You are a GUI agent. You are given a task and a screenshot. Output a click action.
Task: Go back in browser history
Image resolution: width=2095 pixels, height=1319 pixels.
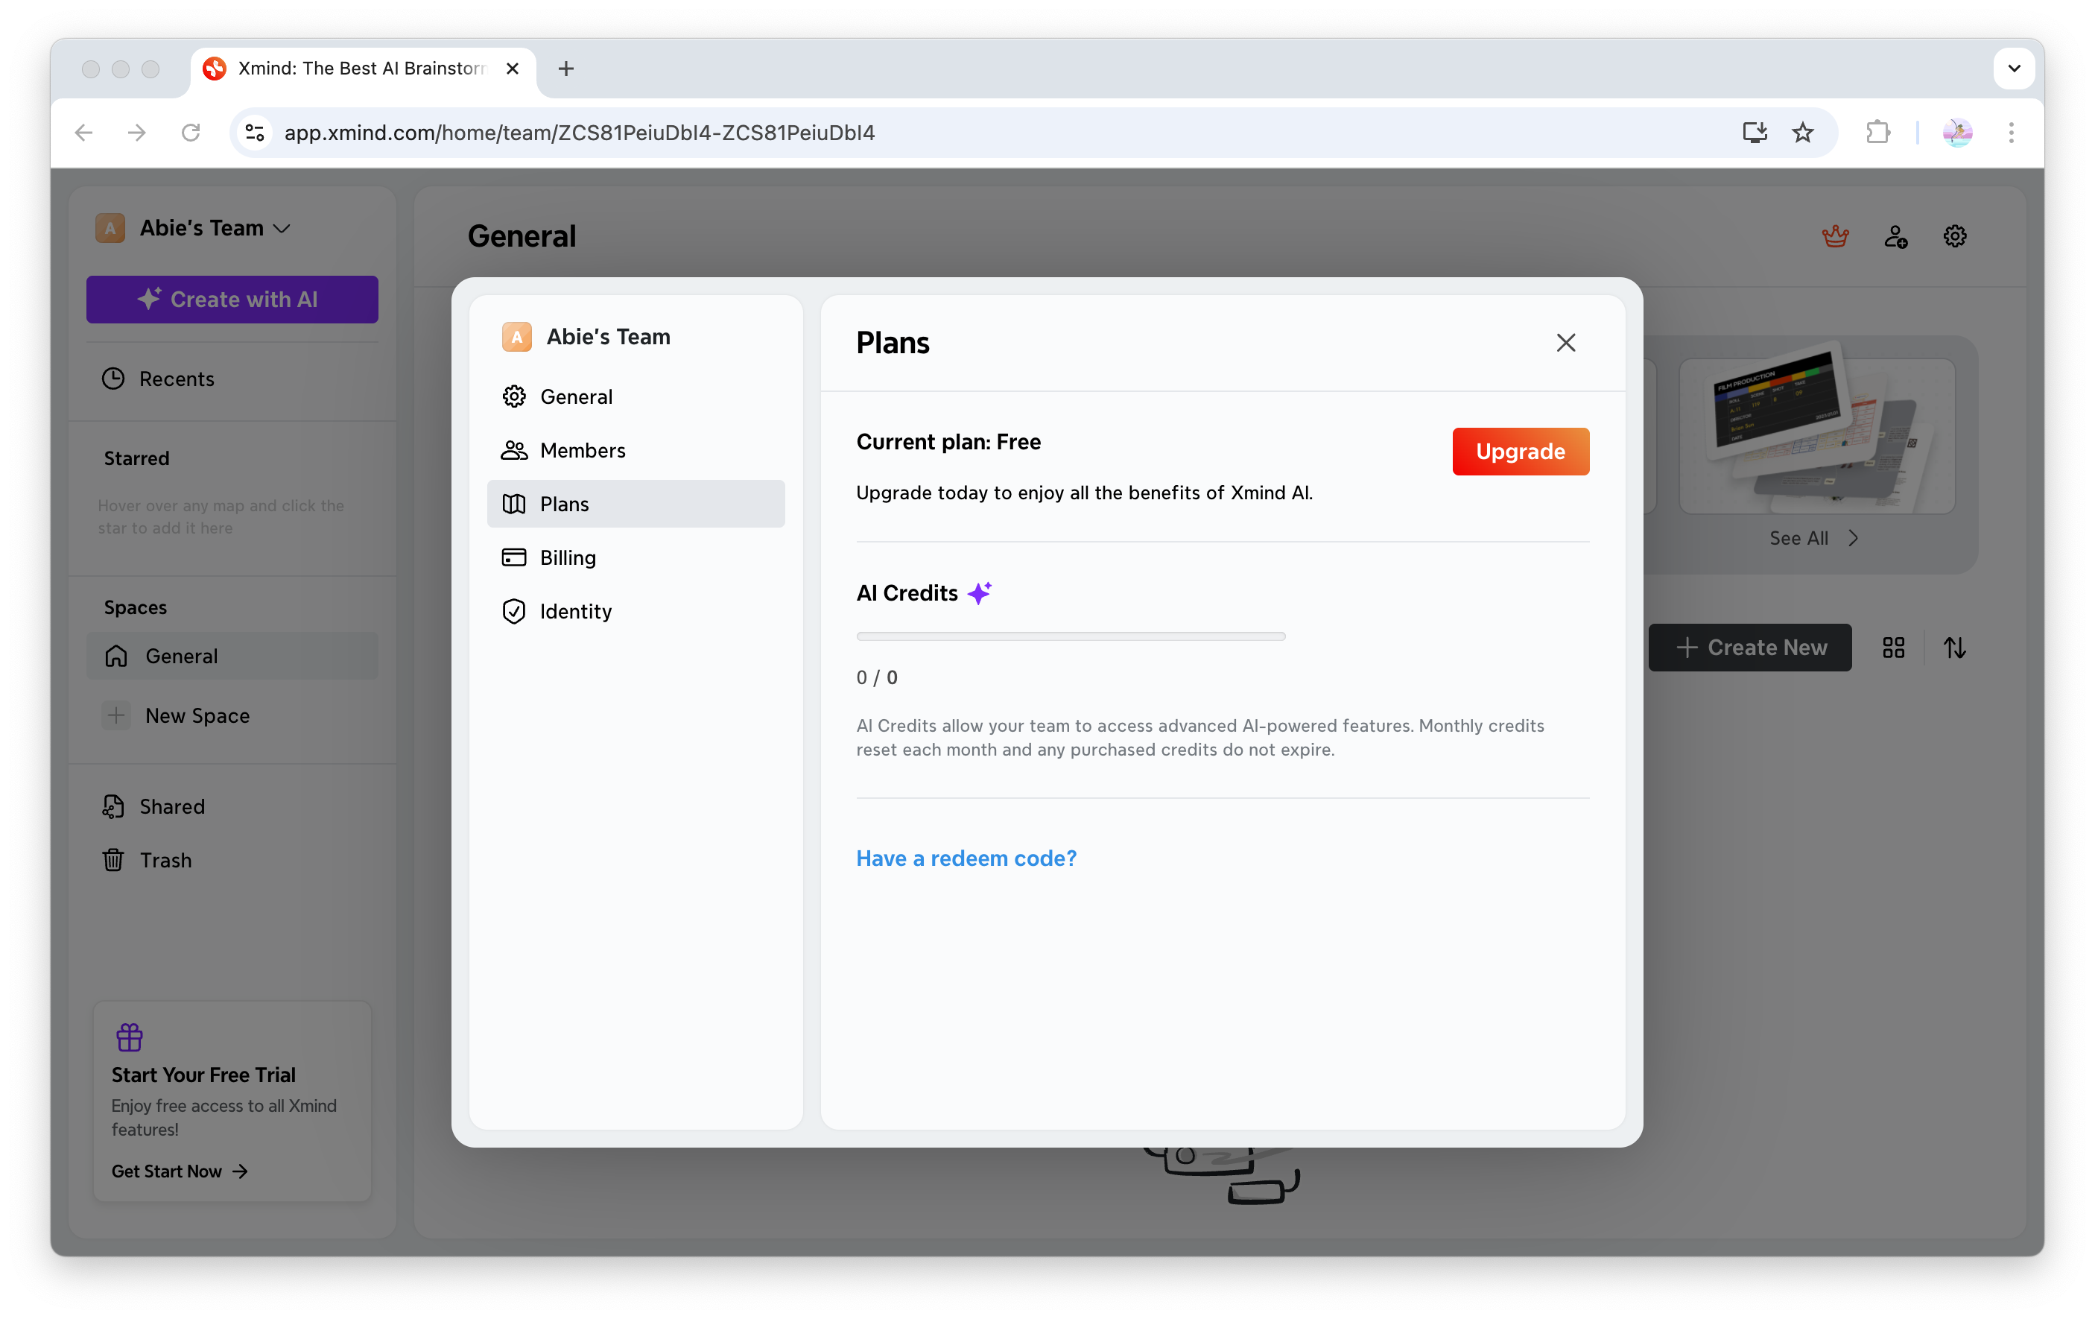[x=83, y=132]
